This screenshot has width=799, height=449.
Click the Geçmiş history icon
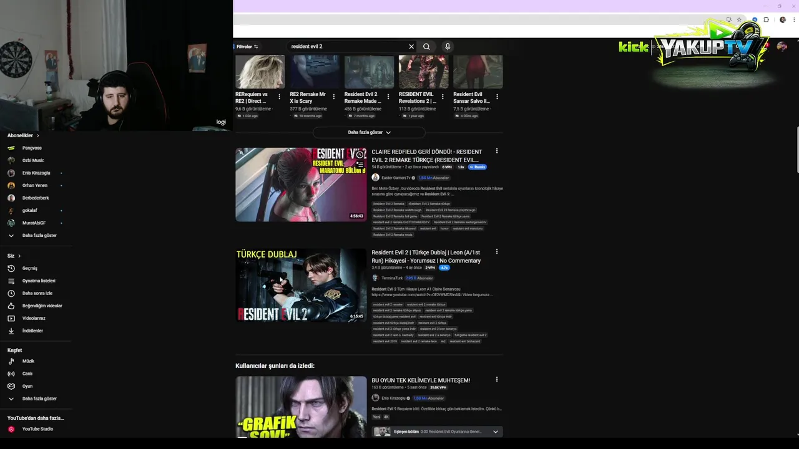(11, 268)
